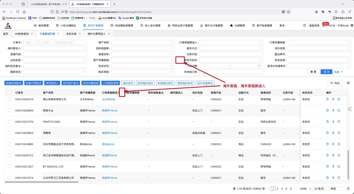The image size is (354, 194).
Task: Bookmark this page with the star icon
Action: [288, 12]
